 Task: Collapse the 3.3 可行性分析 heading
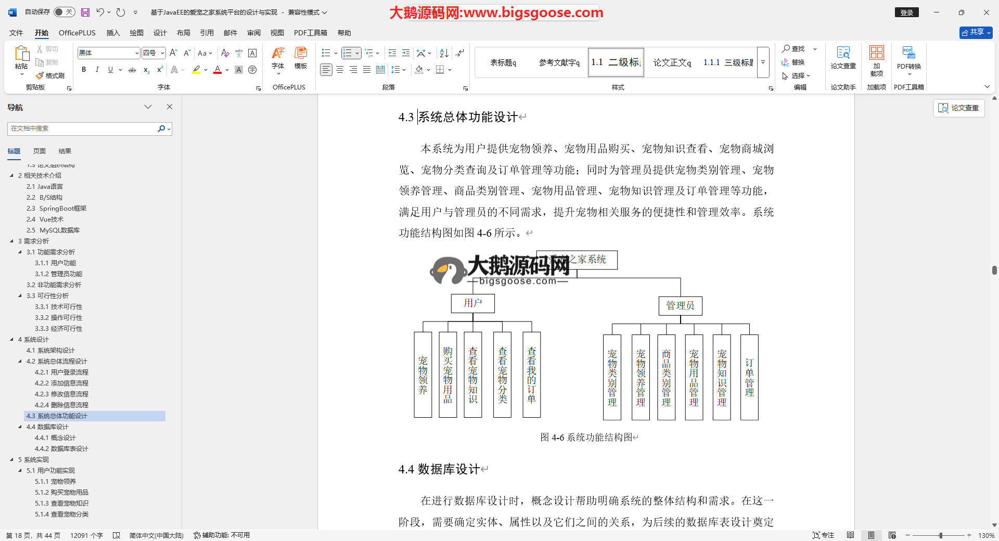tap(20, 296)
